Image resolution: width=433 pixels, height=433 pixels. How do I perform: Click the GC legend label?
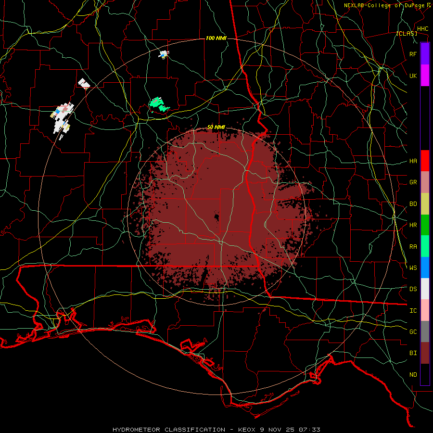413,332
